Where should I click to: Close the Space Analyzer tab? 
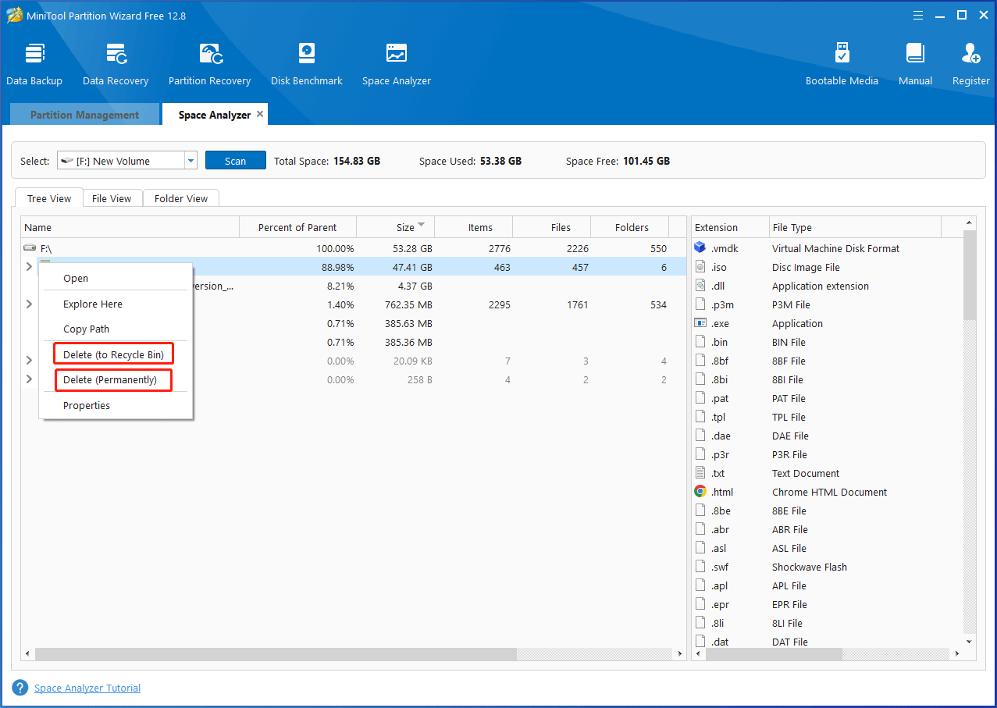point(260,114)
